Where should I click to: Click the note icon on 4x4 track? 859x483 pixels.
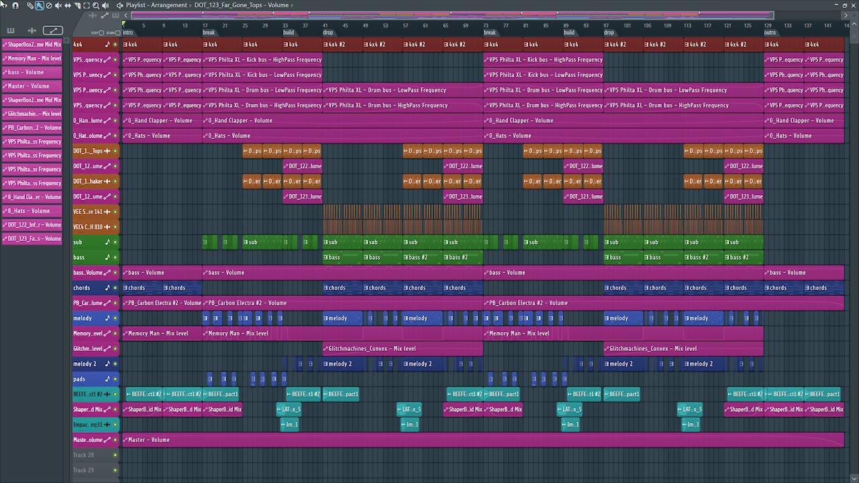(107, 44)
